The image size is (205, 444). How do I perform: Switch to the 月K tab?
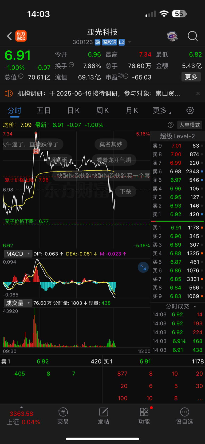click(x=132, y=110)
